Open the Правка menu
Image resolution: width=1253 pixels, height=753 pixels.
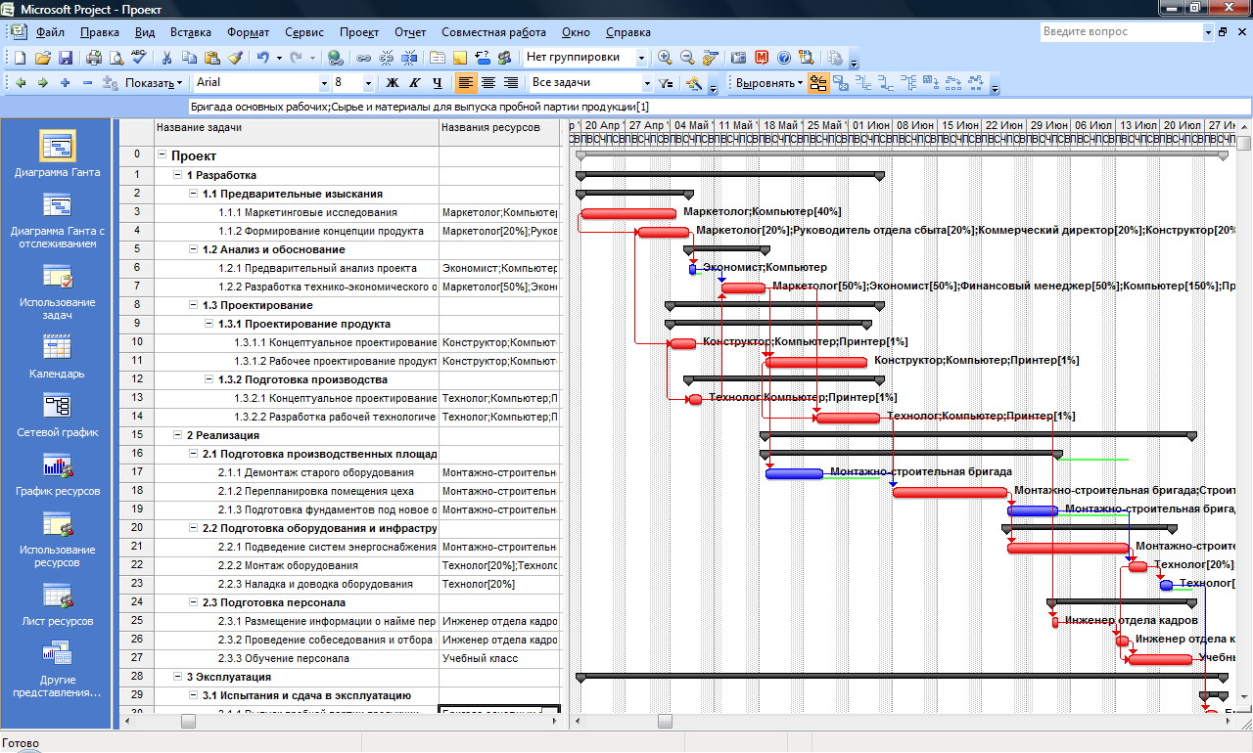(100, 32)
